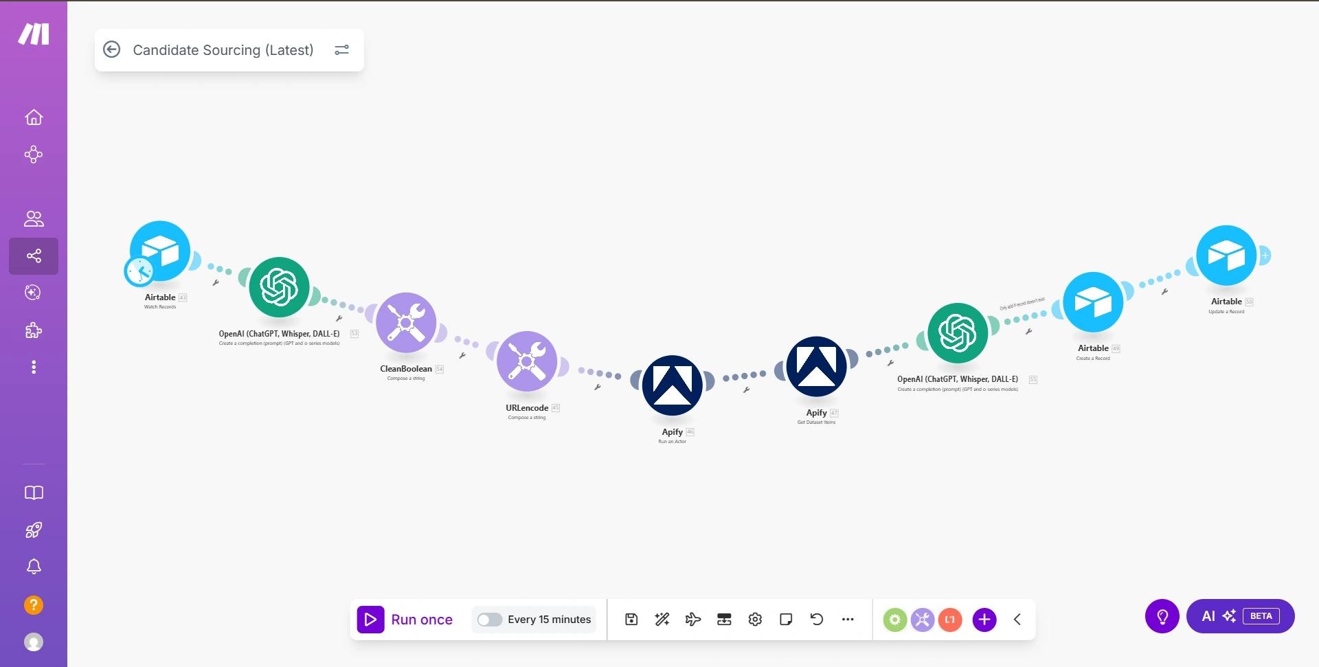
Task: Open the OpenAI module after Apify dataset
Action: (x=958, y=333)
